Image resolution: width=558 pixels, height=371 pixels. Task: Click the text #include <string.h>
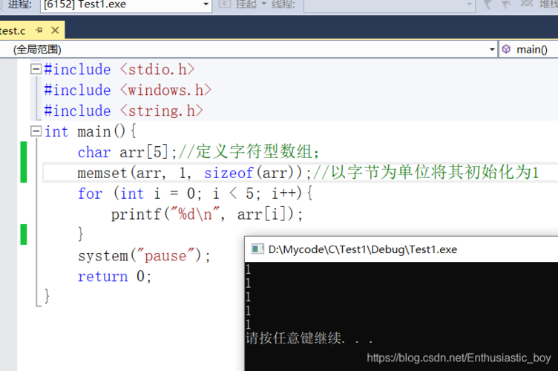click(x=123, y=111)
